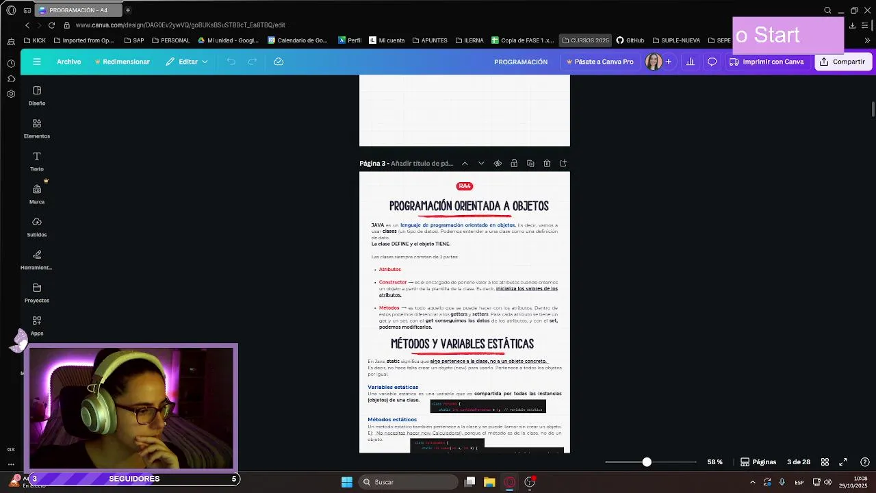Select the PROGRAMACIÓN - A4 browser tab
Screen dimensions: 876x493
pyautogui.click(x=79, y=10)
